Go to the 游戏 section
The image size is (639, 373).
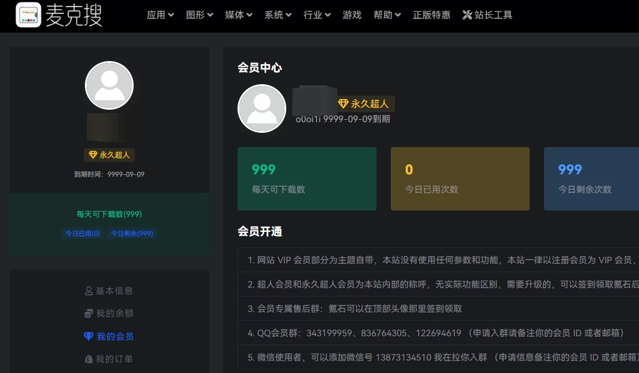click(352, 15)
